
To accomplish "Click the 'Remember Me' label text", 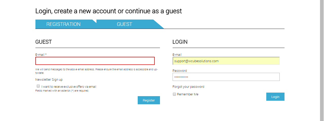I will tap(188, 94).
